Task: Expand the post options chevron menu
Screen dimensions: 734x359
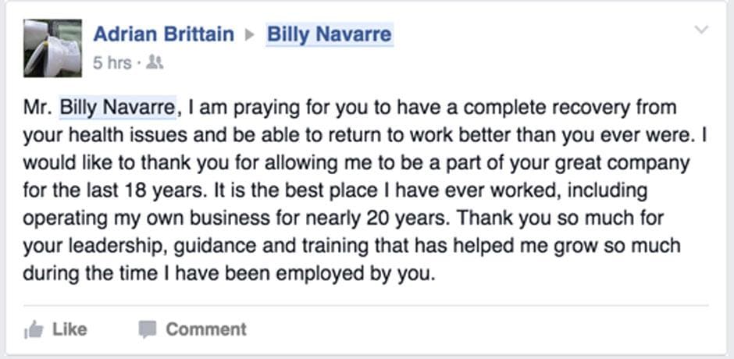Action: (x=701, y=30)
